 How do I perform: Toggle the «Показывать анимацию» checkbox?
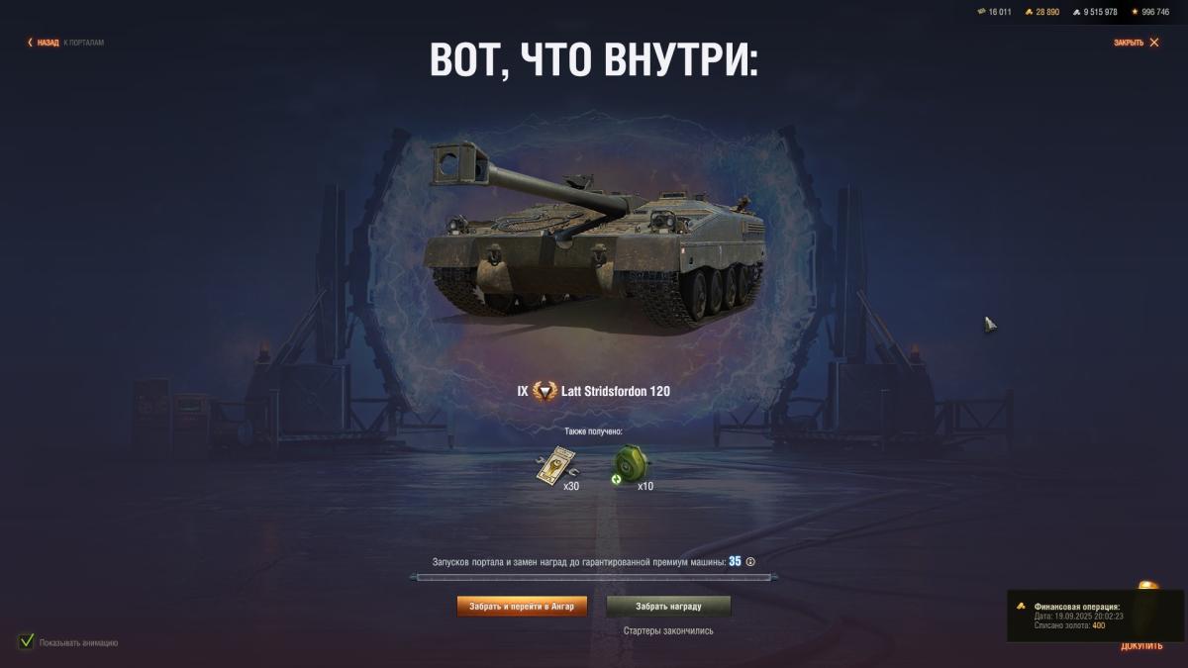coord(27,641)
